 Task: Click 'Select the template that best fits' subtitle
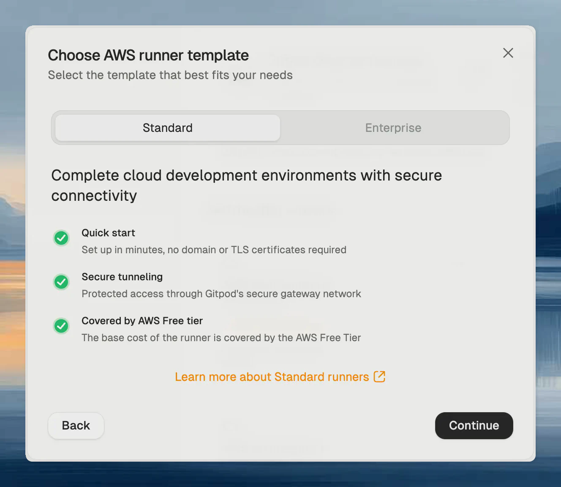click(x=170, y=75)
